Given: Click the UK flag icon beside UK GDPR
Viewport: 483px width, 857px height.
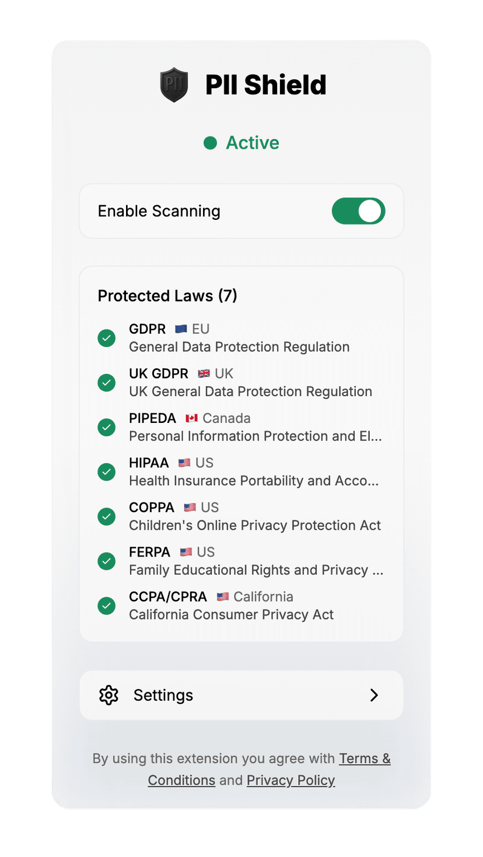Looking at the screenshot, I should 204,373.
